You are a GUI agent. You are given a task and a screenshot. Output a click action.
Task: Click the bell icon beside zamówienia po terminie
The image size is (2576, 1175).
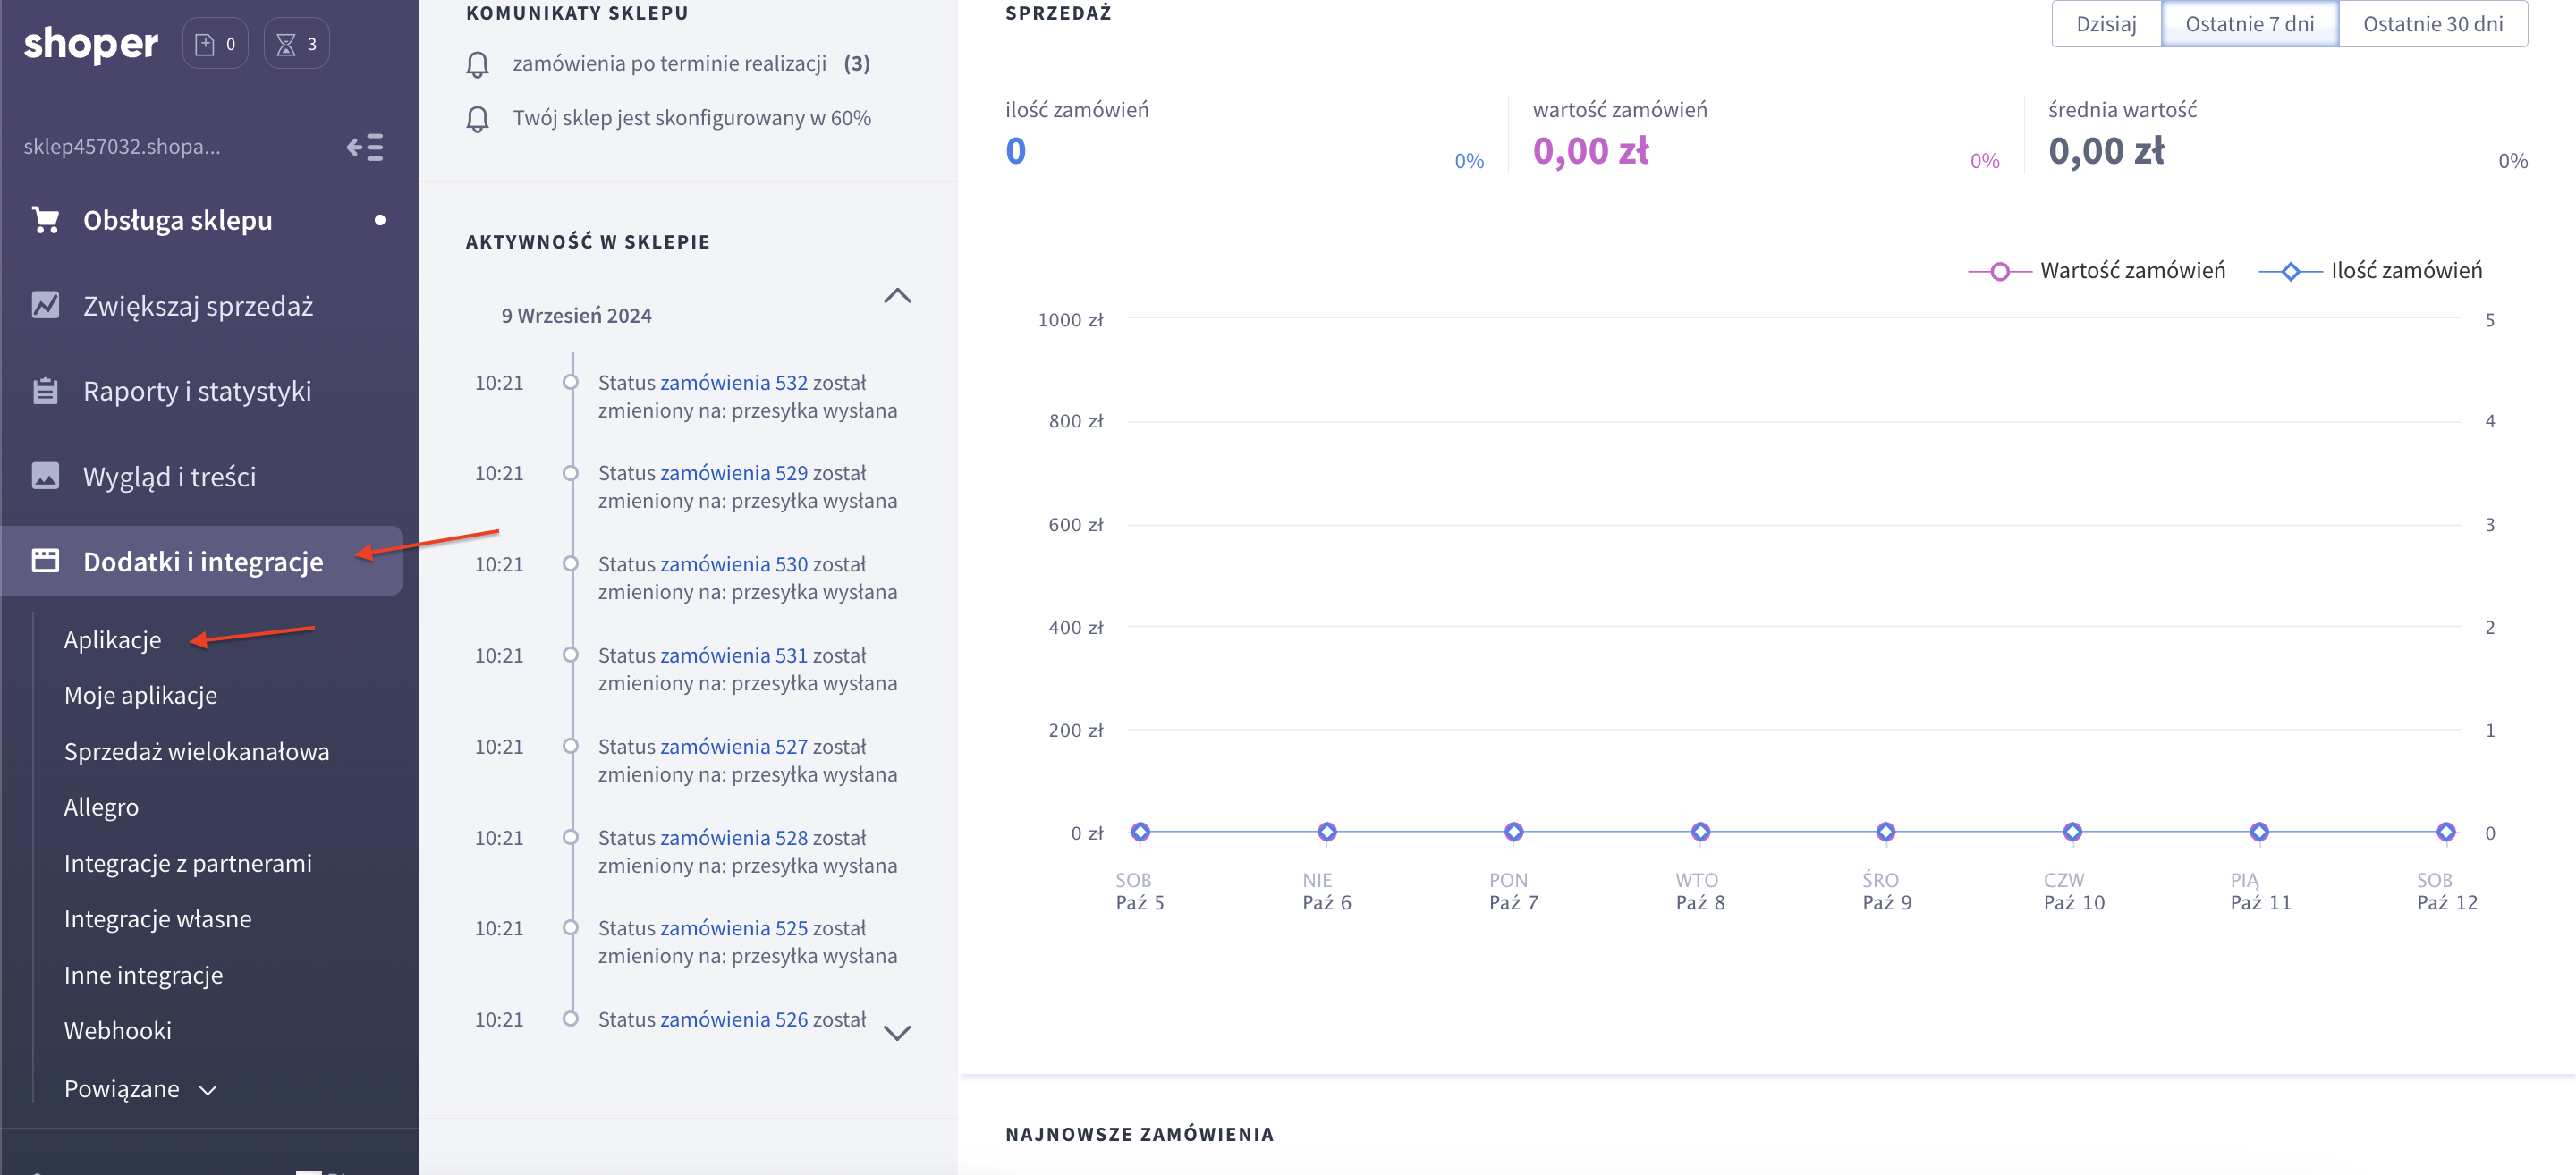(478, 65)
